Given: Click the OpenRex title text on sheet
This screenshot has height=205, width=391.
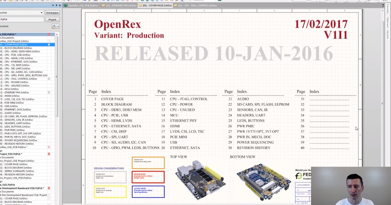Looking at the screenshot, I should click(117, 24).
